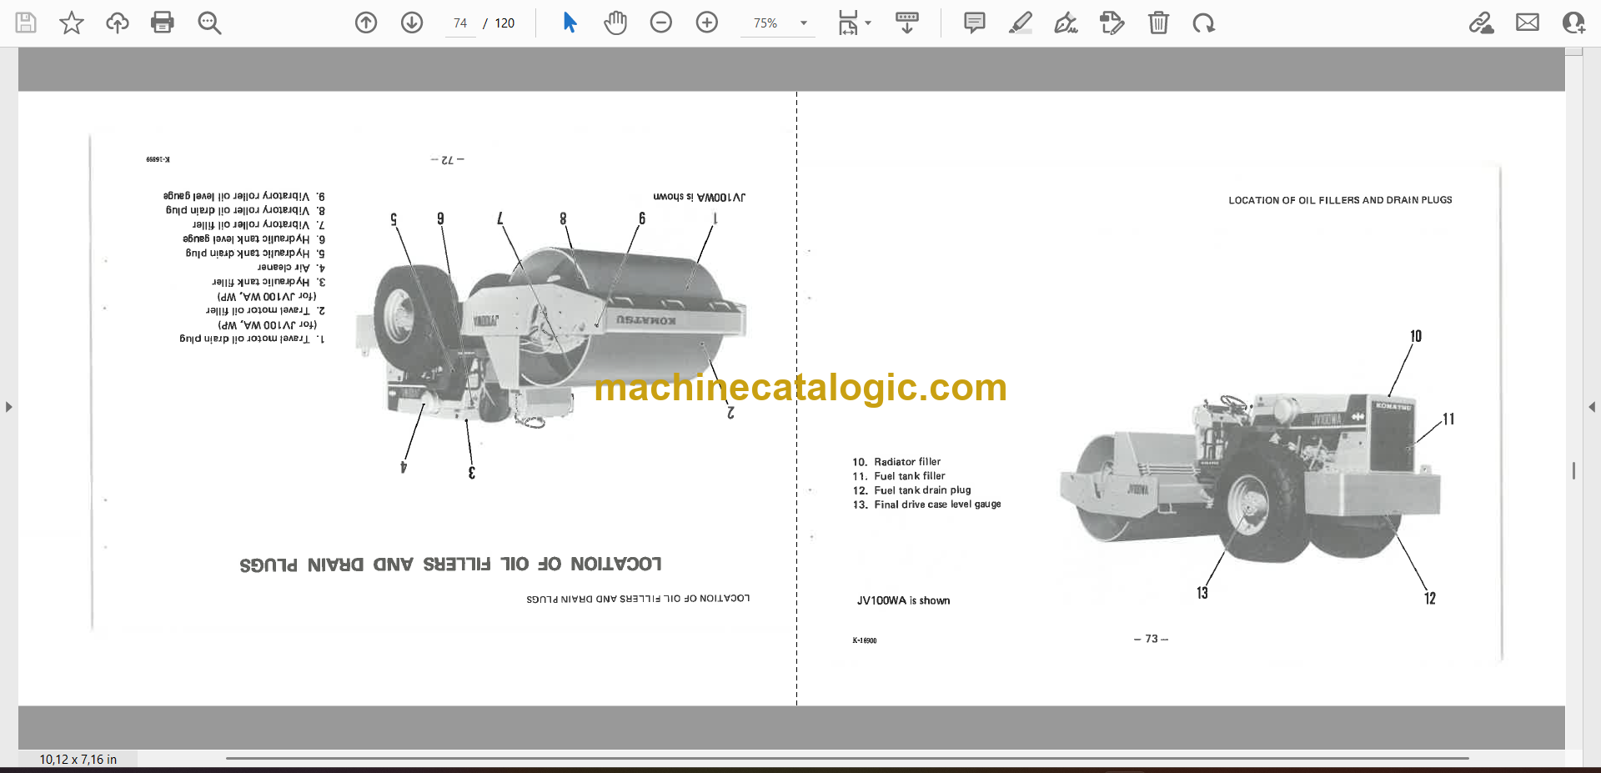
Task: Click the 'K-16900' reference code
Action: tap(864, 640)
